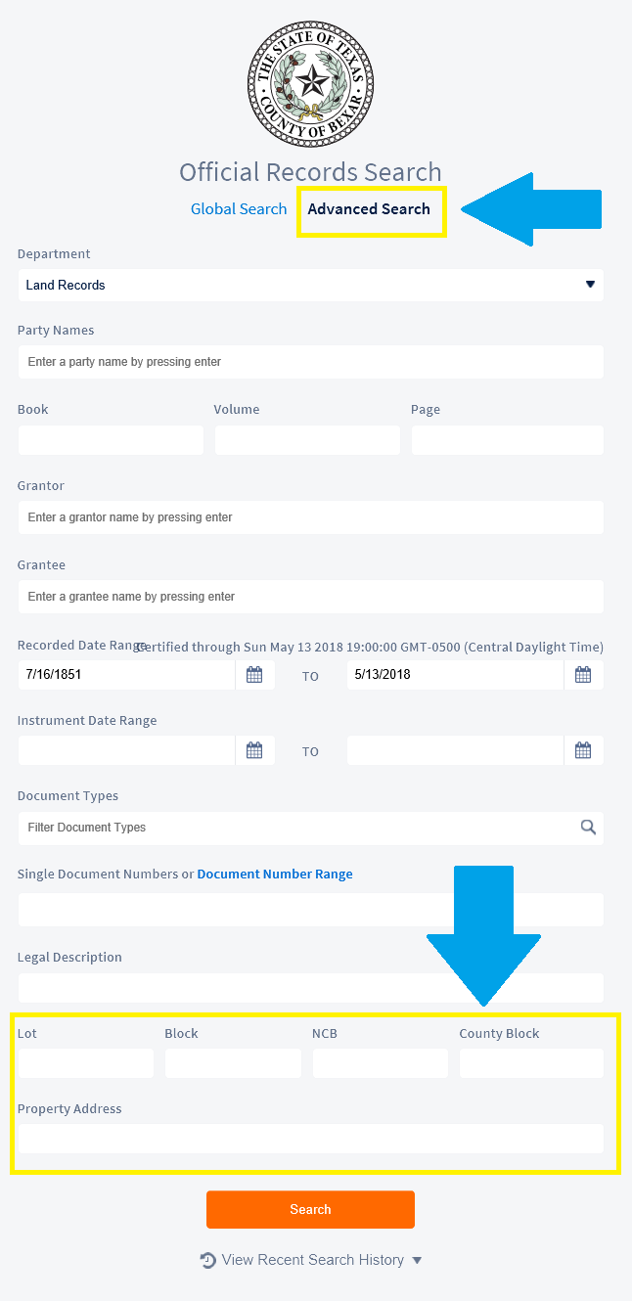Open Recorded Date Range start calendar icon

(x=254, y=675)
